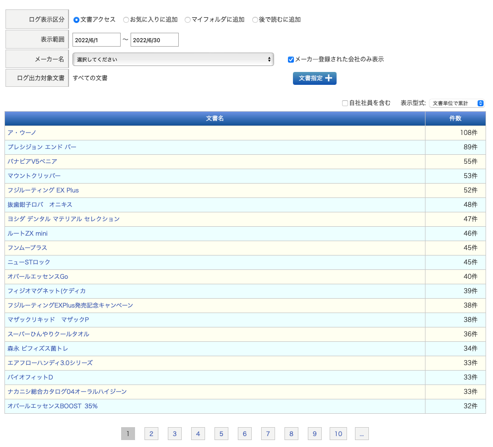Open オパールエッセンスBOOST 35% link
This screenshot has height=447, width=493.
pyautogui.click(x=53, y=406)
